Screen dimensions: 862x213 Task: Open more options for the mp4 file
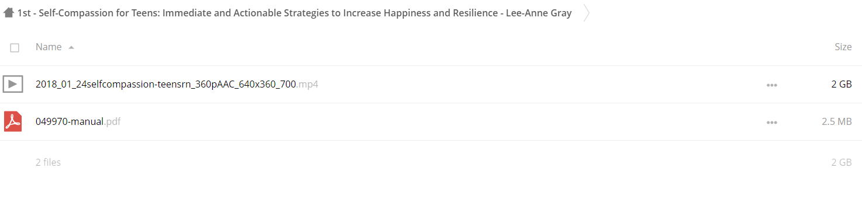point(772,85)
